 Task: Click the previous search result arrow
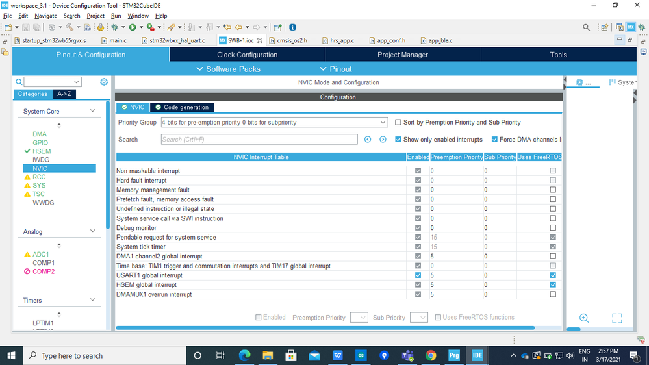(368, 140)
